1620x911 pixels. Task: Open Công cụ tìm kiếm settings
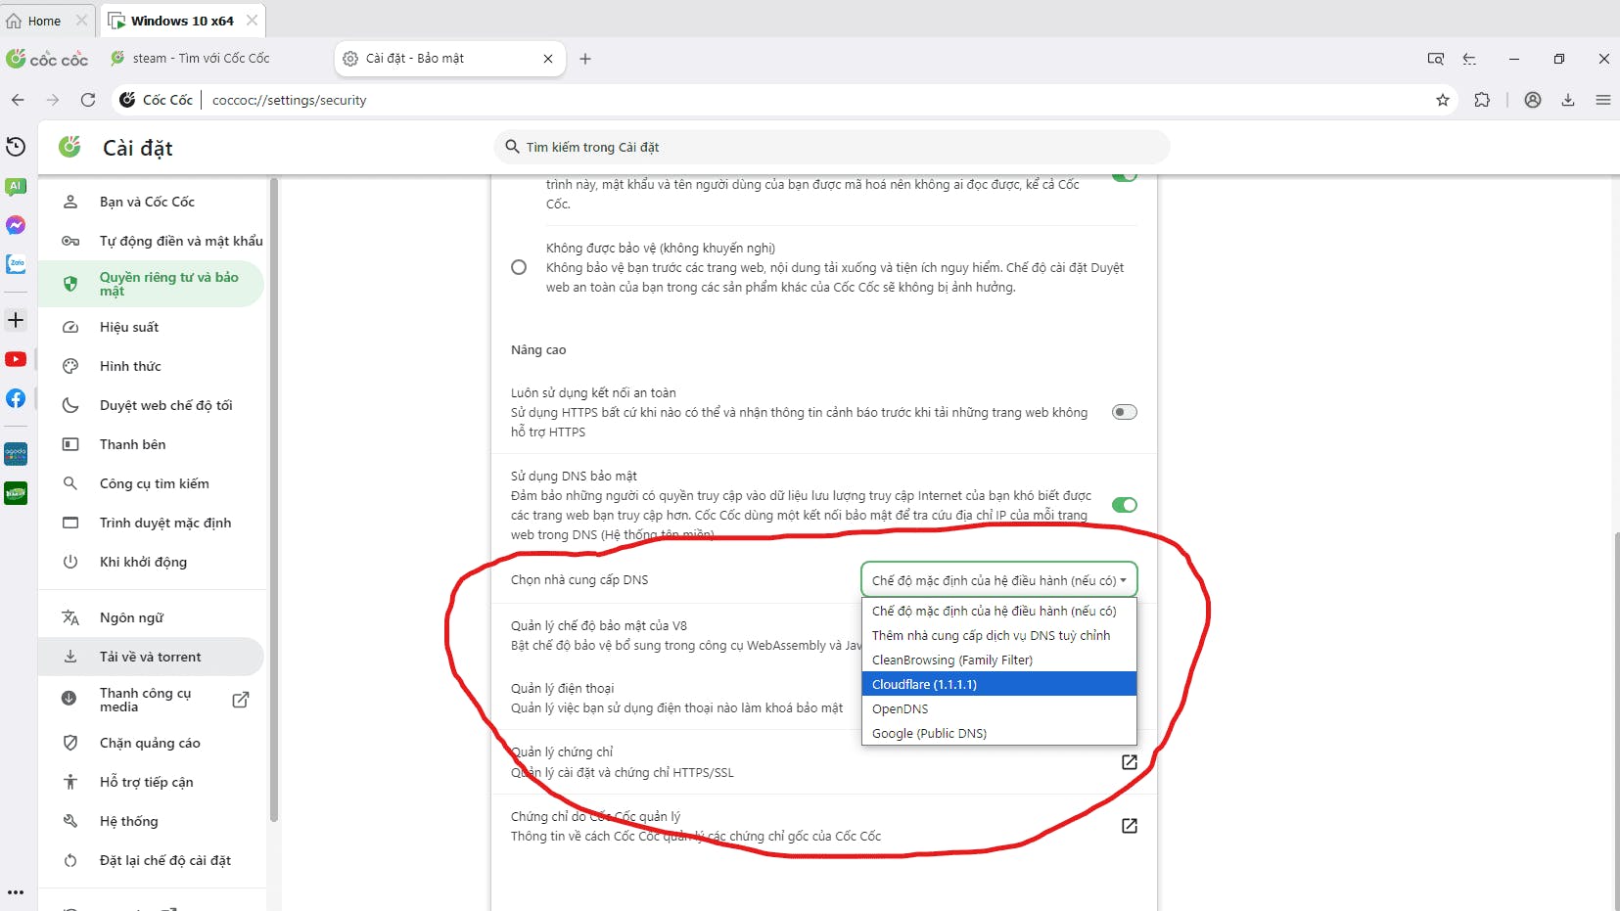pyautogui.click(x=152, y=483)
